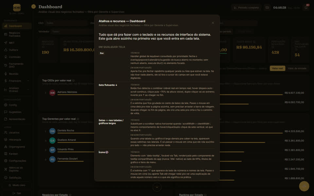Viewport: 314px width, 196px height.
Task: Click the name Eduardo Pires
Action: click(x=65, y=149)
